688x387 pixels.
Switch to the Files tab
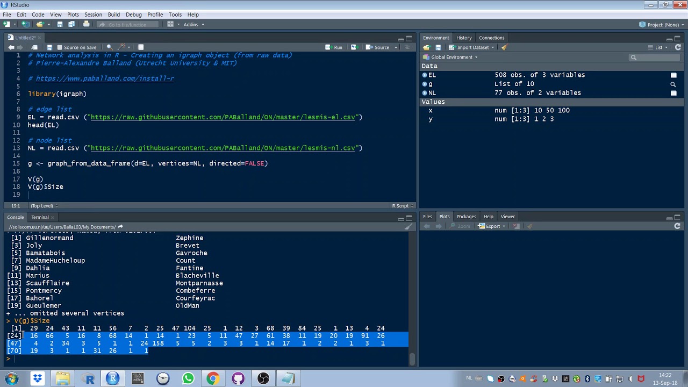click(427, 217)
